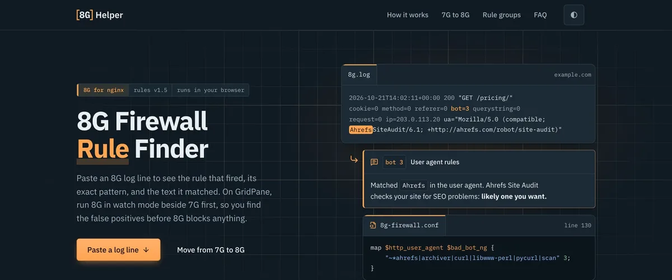Viewport: 672px width, 280px height.
Task: Click the example.com label
Action: [572, 74]
